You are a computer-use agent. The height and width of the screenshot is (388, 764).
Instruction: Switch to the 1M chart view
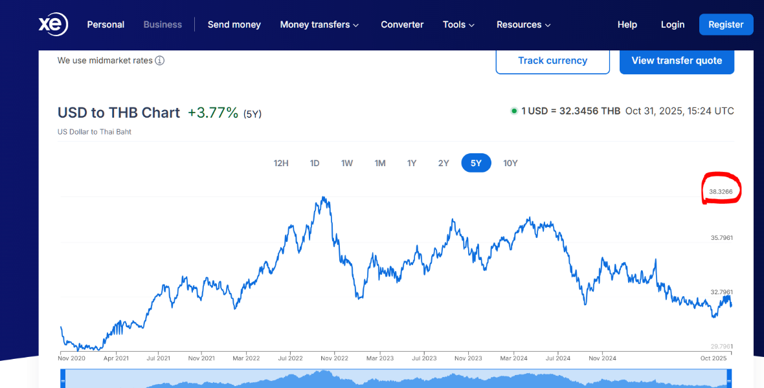pyautogui.click(x=380, y=163)
